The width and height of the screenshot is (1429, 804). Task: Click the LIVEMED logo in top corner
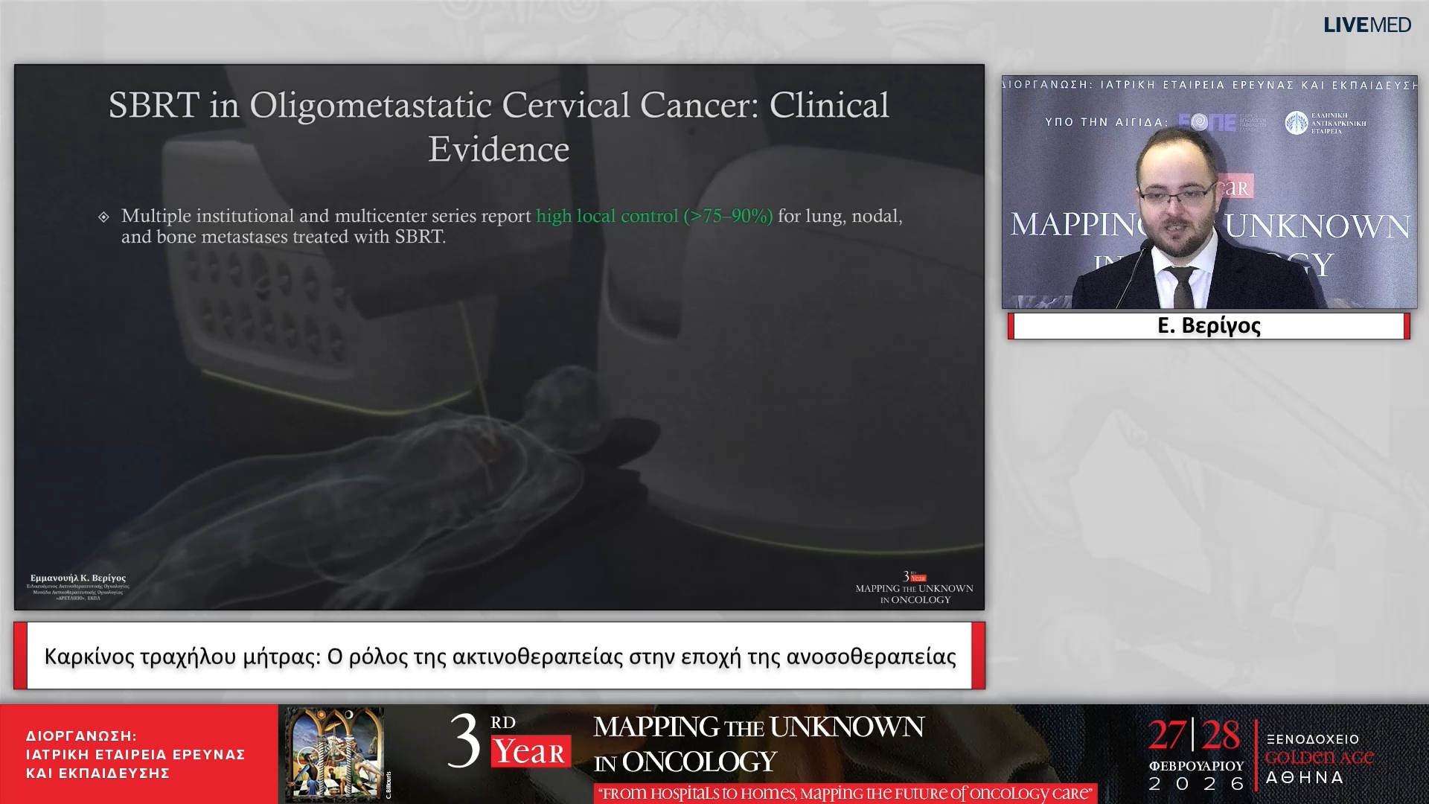(1366, 25)
